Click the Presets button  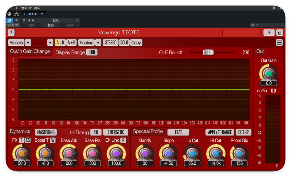(x=16, y=43)
